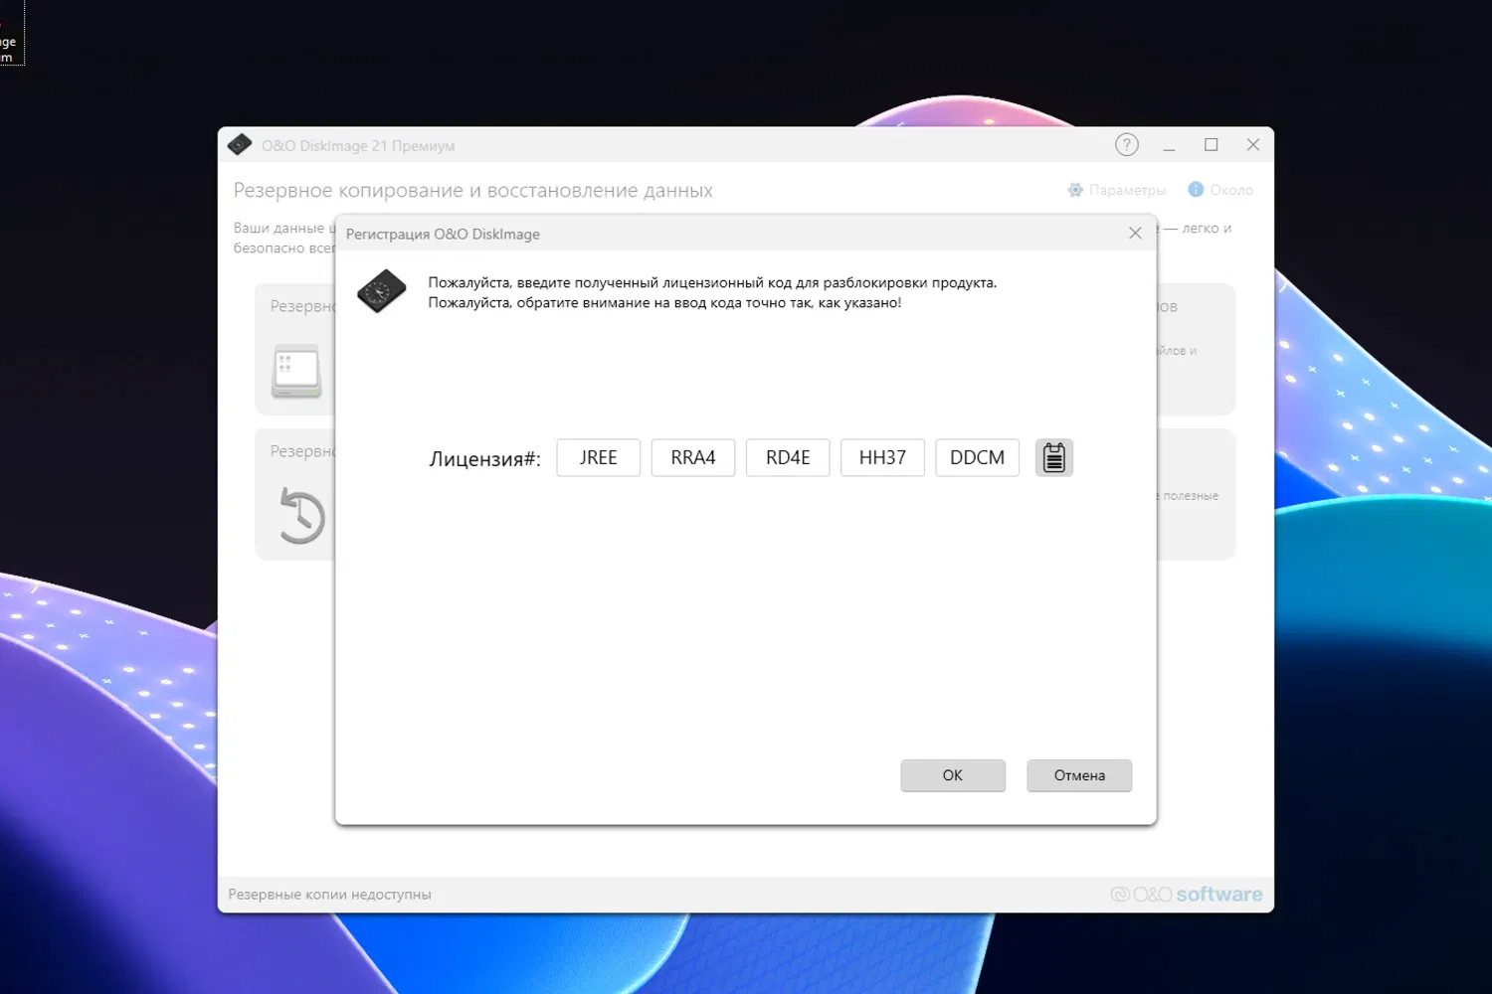1492x994 pixels.
Task: Minimize the O&O DiskImage main window
Action: click(1170, 145)
